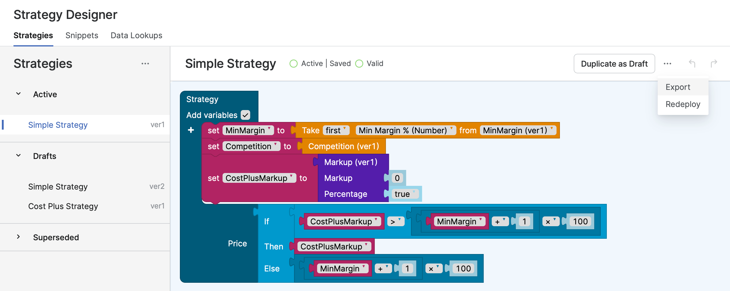Viewport: 730px width, 291px height.
Task: Click the Active status circle indicator
Action: 294,64
